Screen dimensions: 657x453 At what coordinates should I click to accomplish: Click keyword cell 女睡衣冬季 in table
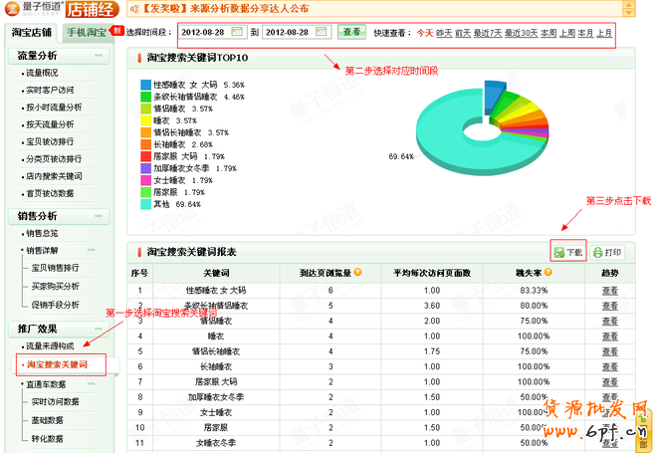(x=216, y=442)
